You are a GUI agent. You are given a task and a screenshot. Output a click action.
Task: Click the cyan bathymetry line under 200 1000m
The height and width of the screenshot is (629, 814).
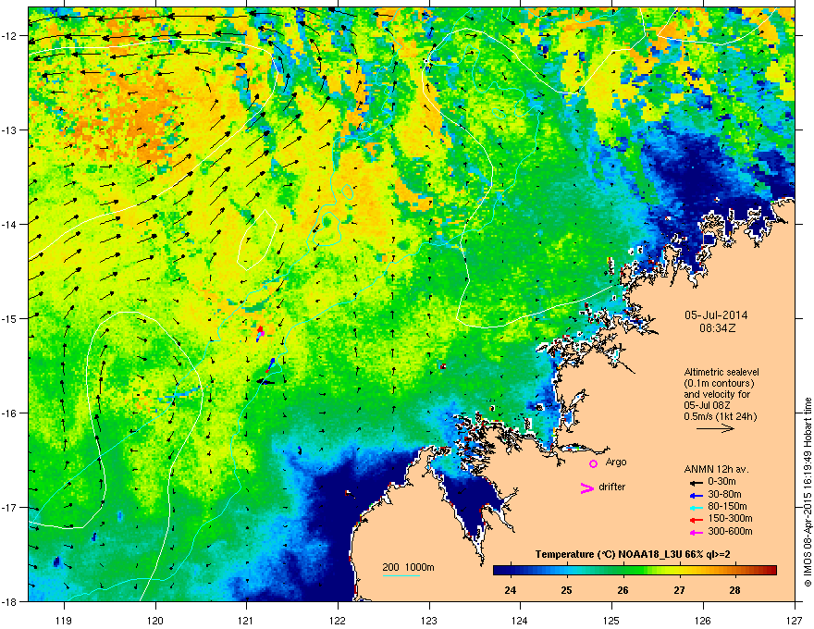point(401,575)
